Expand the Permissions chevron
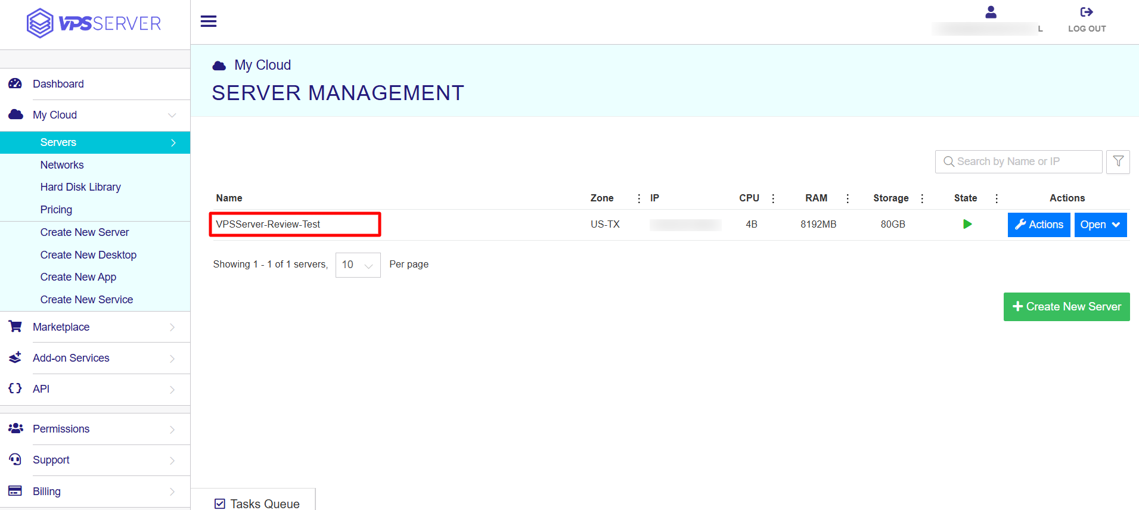This screenshot has width=1139, height=510. [x=172, y=429]
